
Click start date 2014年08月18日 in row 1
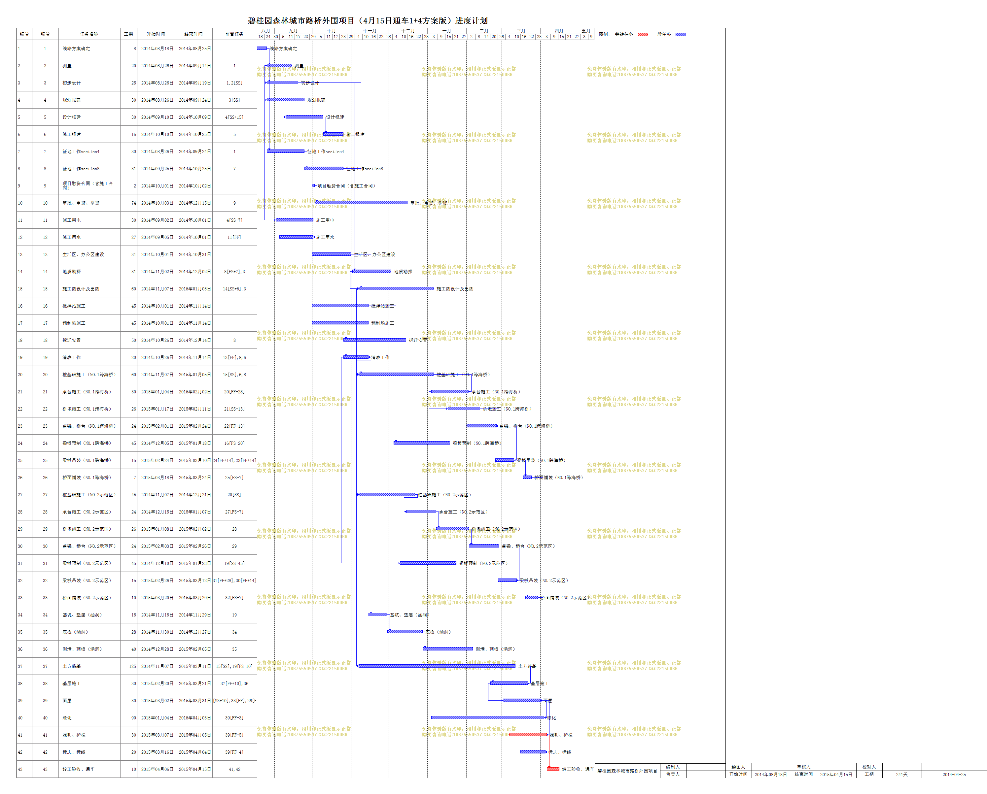tap(157, 49)
